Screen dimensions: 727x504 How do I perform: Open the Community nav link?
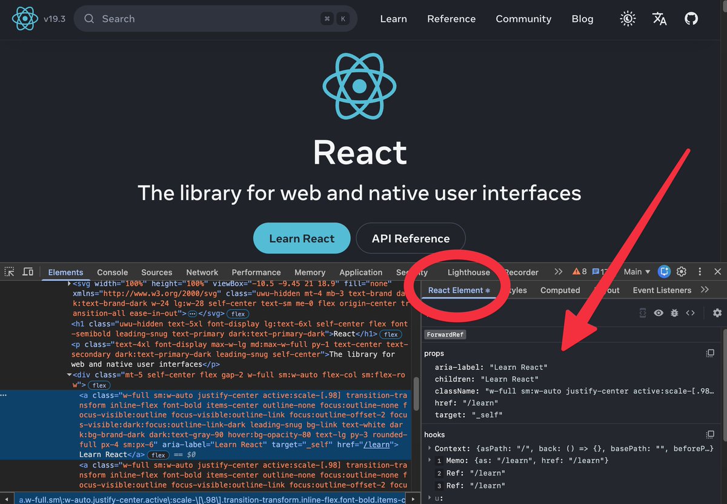pos(523,19)
